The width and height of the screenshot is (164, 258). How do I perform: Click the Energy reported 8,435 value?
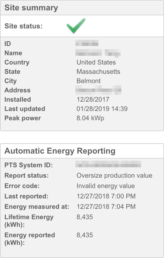(85, 235)
